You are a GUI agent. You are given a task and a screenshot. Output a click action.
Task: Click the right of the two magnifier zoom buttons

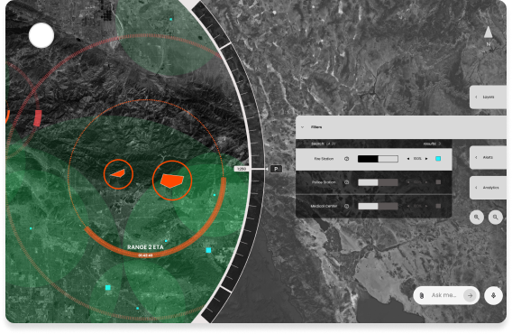pyautogui.click(x=496, y=217)
